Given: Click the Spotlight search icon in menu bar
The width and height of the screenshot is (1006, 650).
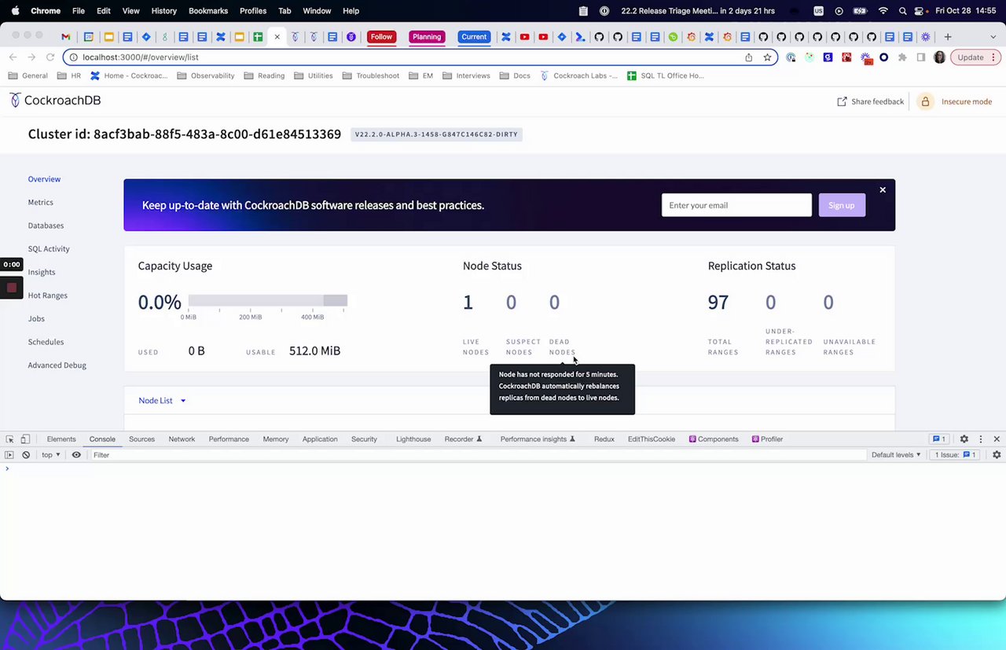Looking at the screenshot, I should [x=903, y=11].
